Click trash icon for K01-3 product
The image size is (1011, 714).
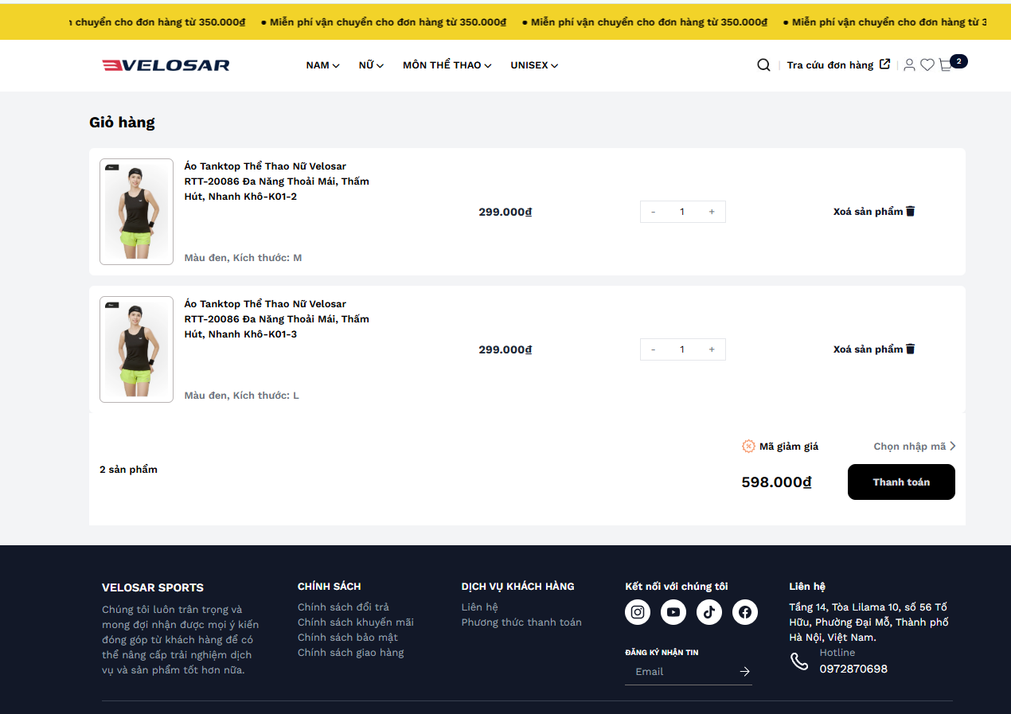coord(911,349)
